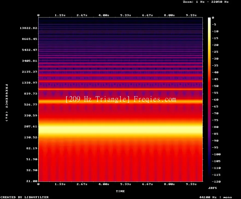The width and height of the screenshot is (241, 199).
Task: Click the 8.00s label on top time axis
Action: 169,15
